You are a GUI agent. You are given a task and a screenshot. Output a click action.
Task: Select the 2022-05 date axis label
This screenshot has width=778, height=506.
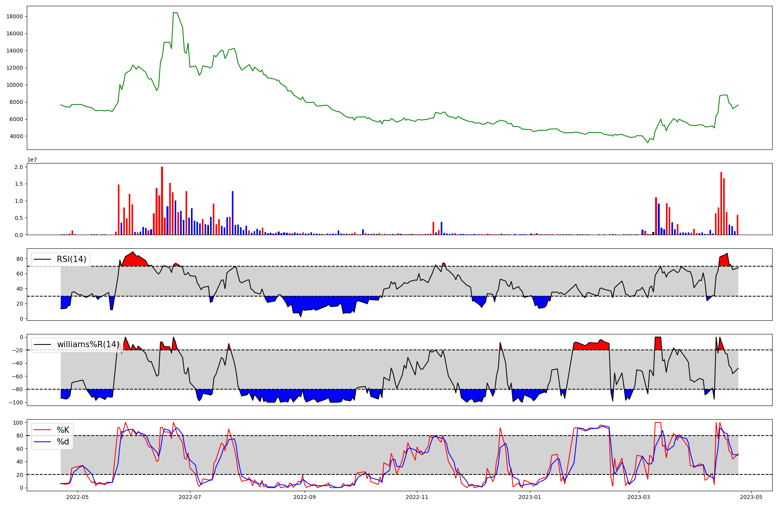tap(78, 497)
